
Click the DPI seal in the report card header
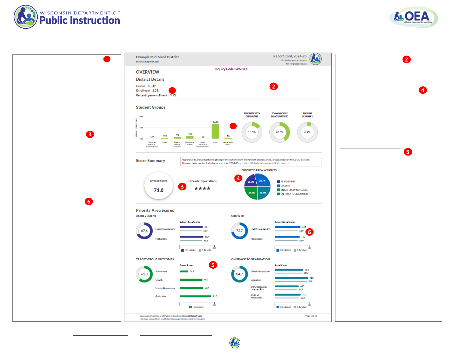point(316,59)
